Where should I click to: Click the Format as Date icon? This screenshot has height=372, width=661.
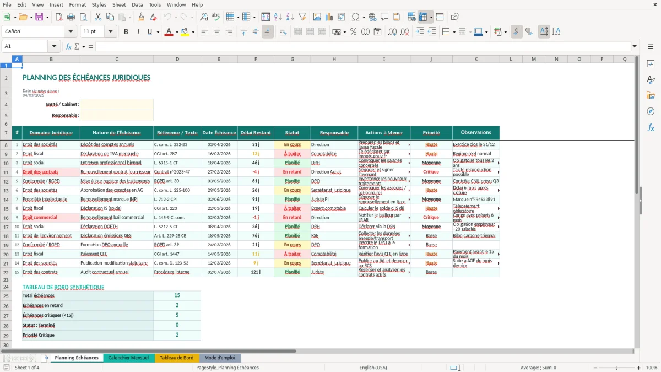[x=378, y=32]
